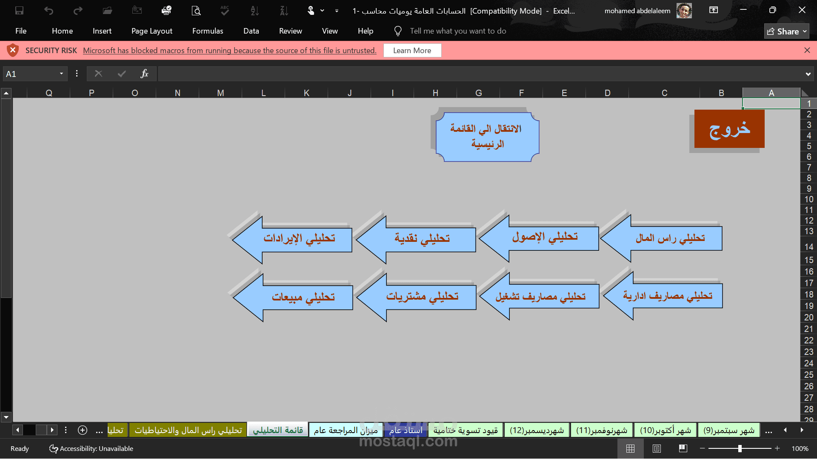
Task: Click the تحليلي الإيرادات arrow
Action: coord(292,240)
